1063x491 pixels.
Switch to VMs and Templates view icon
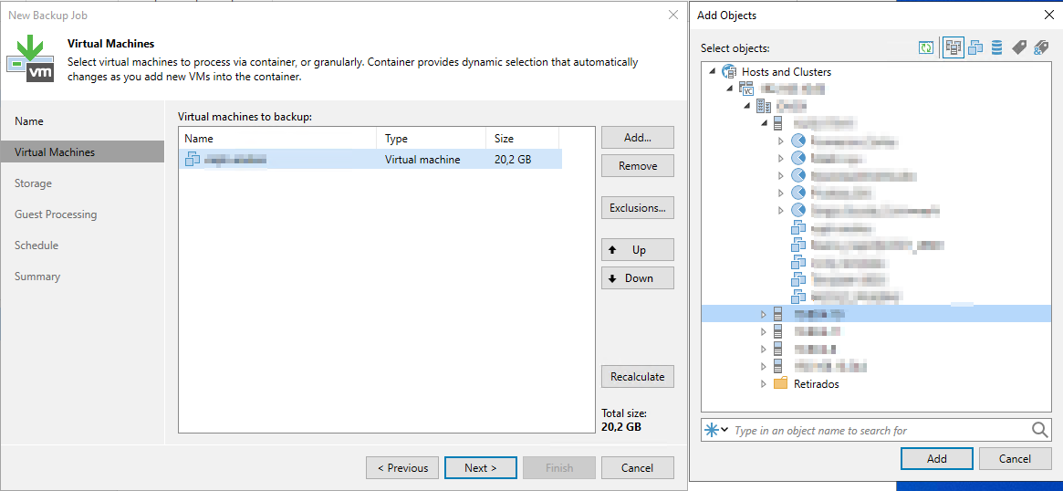[975, 47]
